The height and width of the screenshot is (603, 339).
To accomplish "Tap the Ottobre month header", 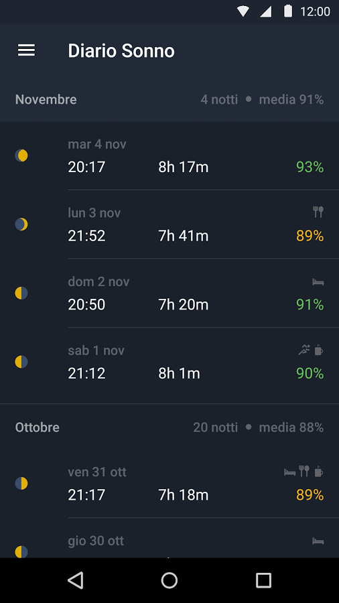I will 38,427.
